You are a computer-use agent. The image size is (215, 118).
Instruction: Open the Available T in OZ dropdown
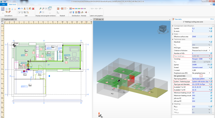(209, 87)
